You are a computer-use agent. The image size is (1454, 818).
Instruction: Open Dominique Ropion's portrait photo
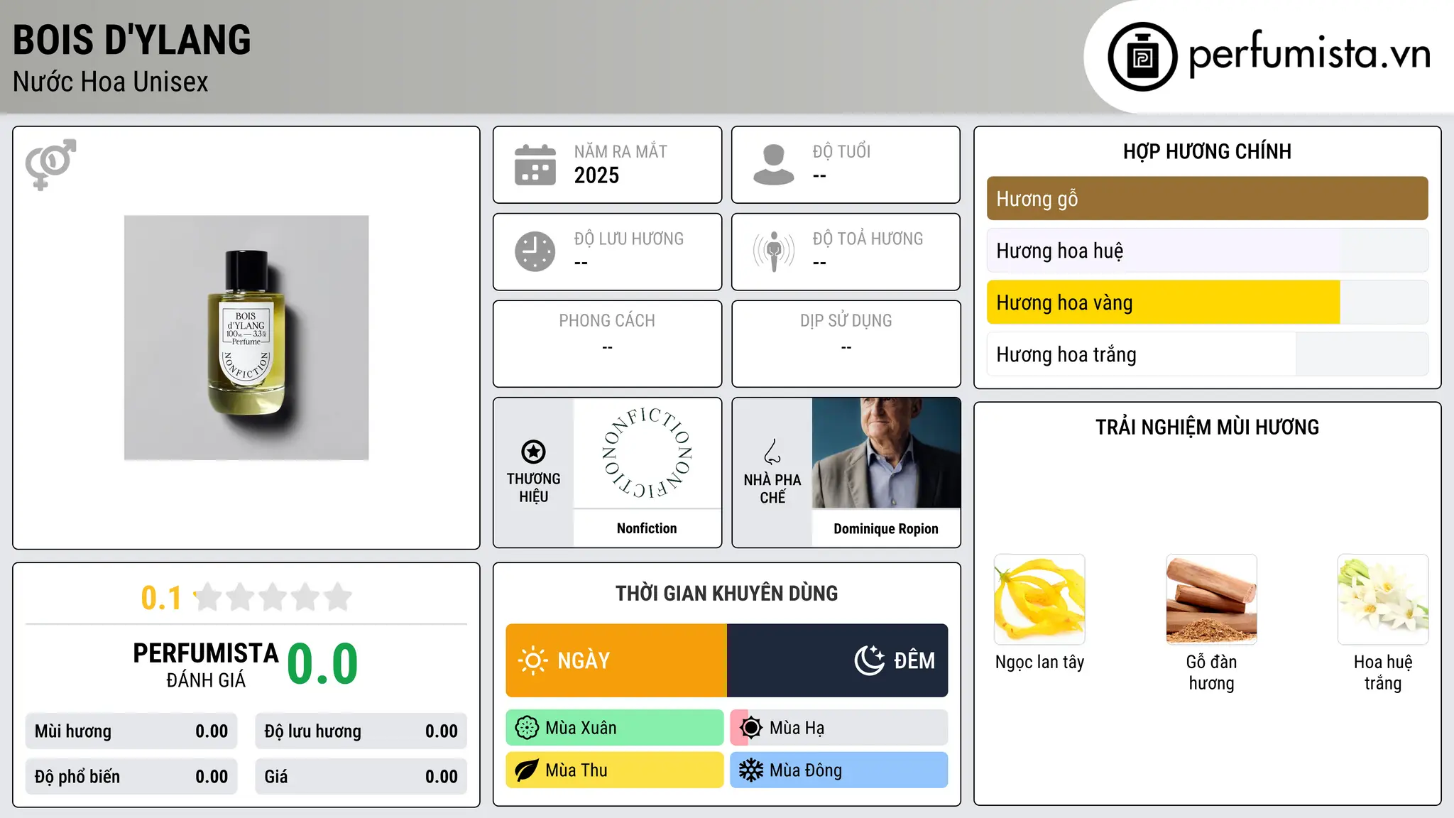pyautogui.click(x=886, y=453)
